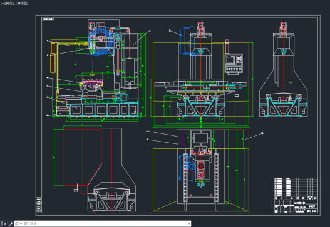Select the title block table in the drawing
330x227 pixels.
pyautogui.click(x=296, y=195)
